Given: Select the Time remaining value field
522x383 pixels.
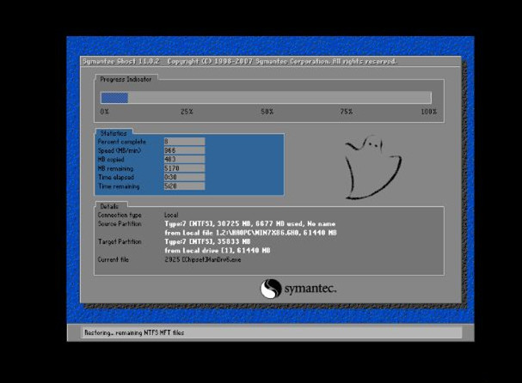Looking at the screenshot, I should [183, 186].
